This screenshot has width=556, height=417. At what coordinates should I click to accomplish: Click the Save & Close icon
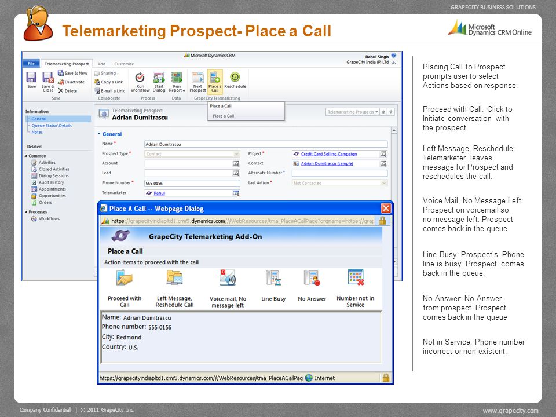(48, 82)
